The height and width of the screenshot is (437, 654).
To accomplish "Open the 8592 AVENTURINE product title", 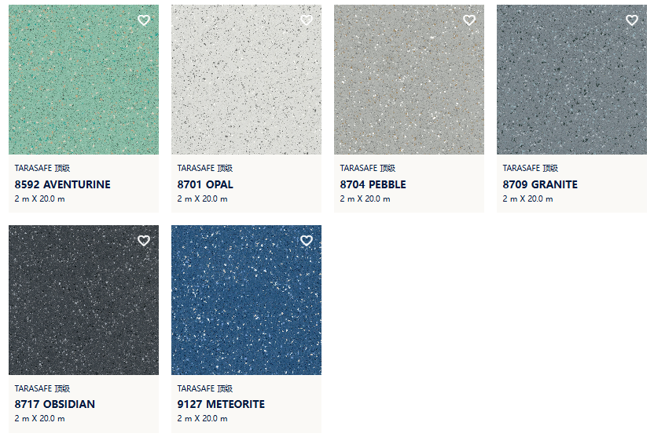I will [x=63, y=184].
